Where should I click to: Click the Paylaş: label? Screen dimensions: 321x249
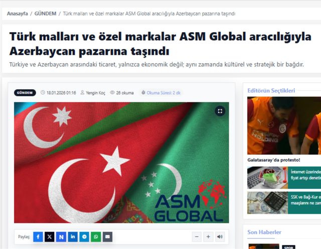pos(24,237)
